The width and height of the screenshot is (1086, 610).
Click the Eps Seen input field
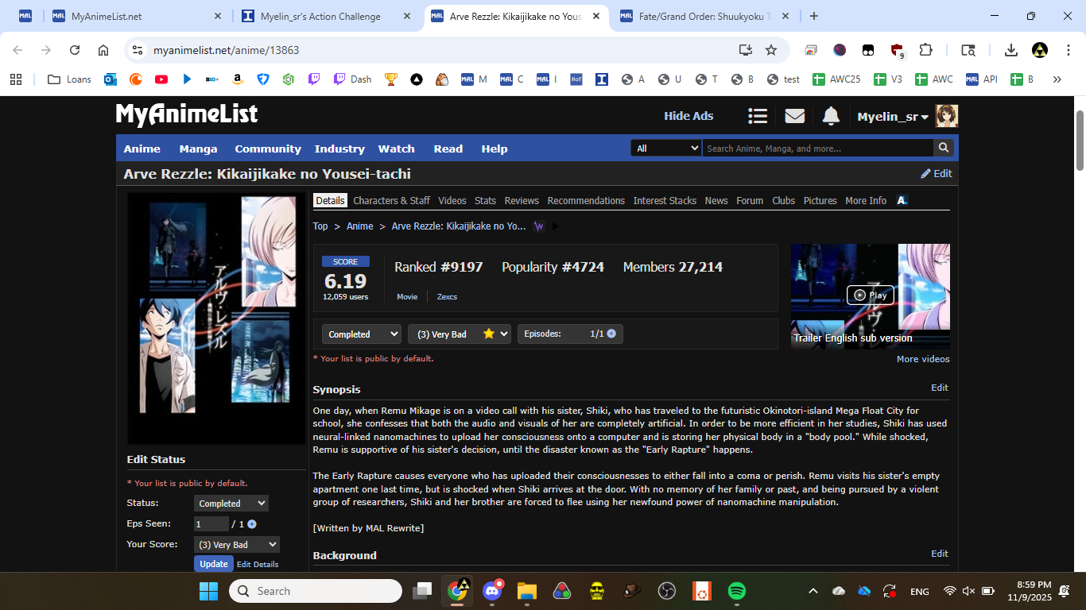(211, 524)
